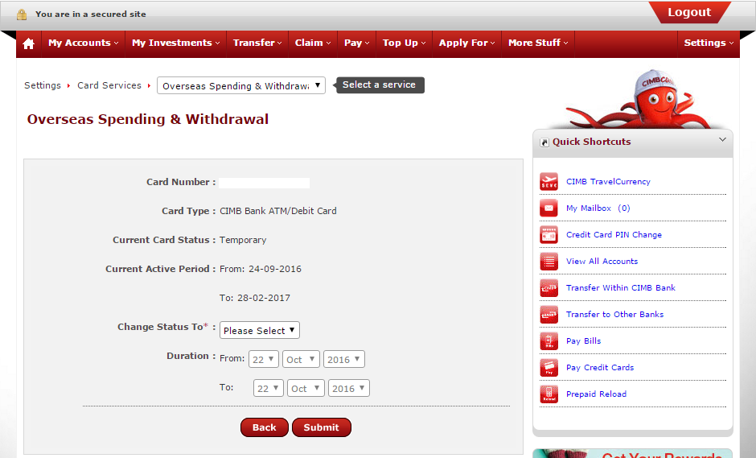756x458 pixels.
Task: Open the Change Status To dropdown
Action: coord(260,330)
